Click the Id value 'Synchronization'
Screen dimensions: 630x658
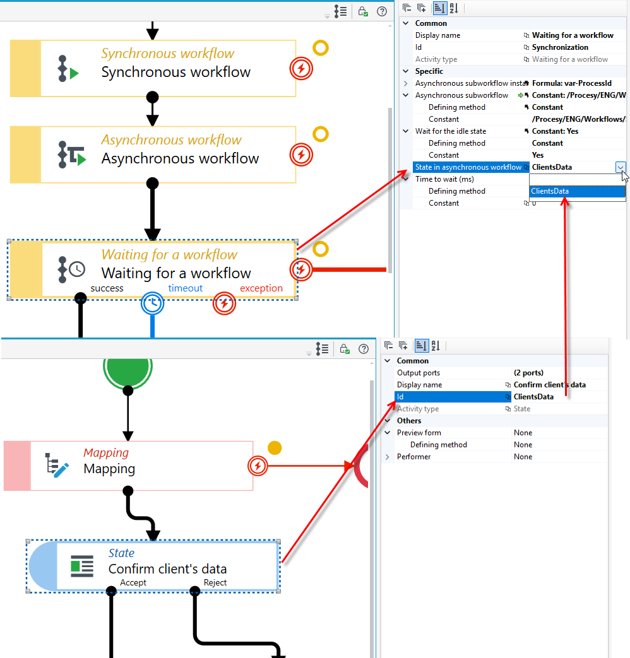click(561, 47)
